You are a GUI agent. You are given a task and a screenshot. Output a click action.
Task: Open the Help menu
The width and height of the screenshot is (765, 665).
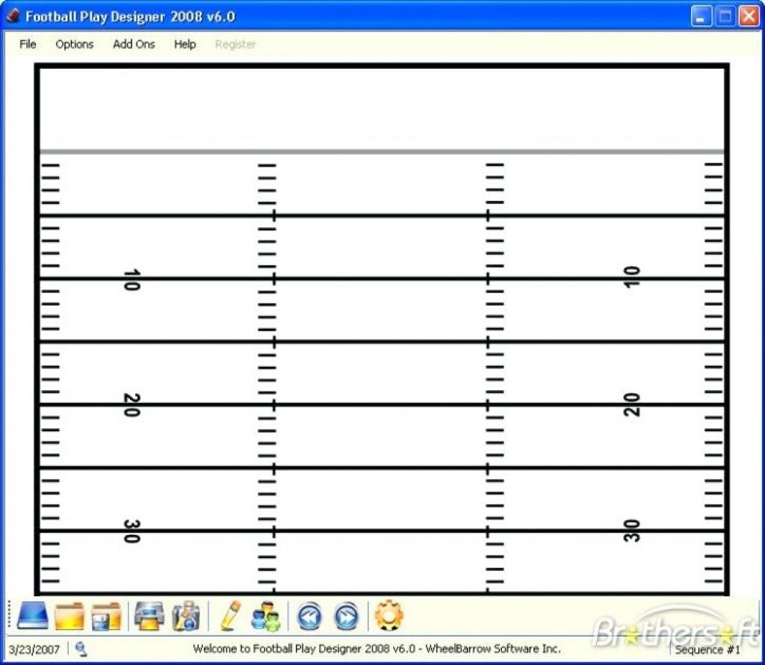click(184, 44)
